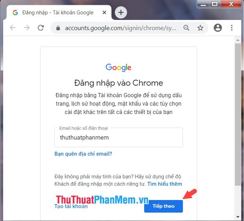244x221 pixels.
Task: Click the Tìm hiểu thêm link
Action: [165, 184]
